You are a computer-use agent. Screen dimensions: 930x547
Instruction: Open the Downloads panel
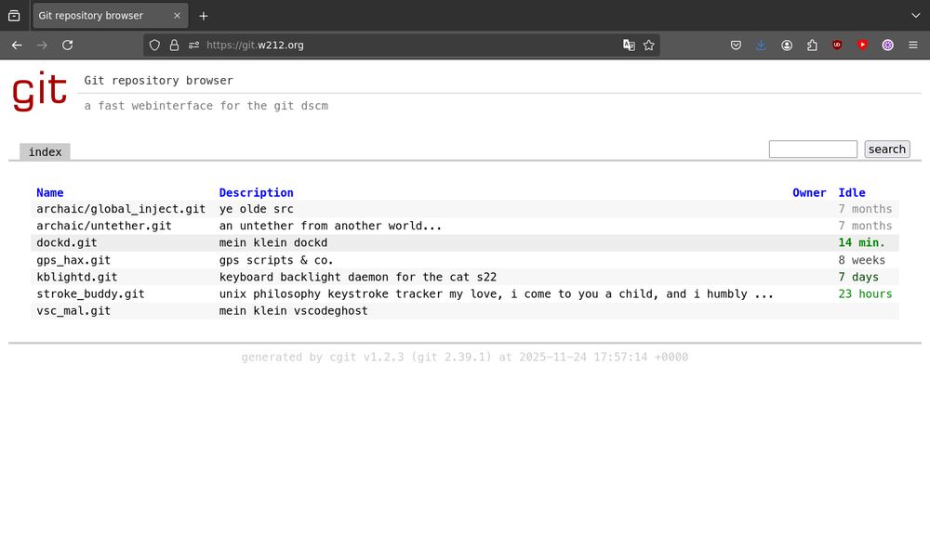pyautogui.click(x=761, y=45)
